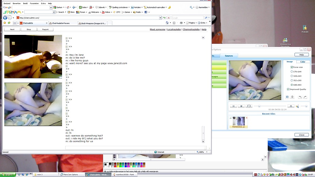The width and height of the screenshot is (315, 177).
Task: Expand the Pagina menu dropdown
Action: click(x=196, y=23)
